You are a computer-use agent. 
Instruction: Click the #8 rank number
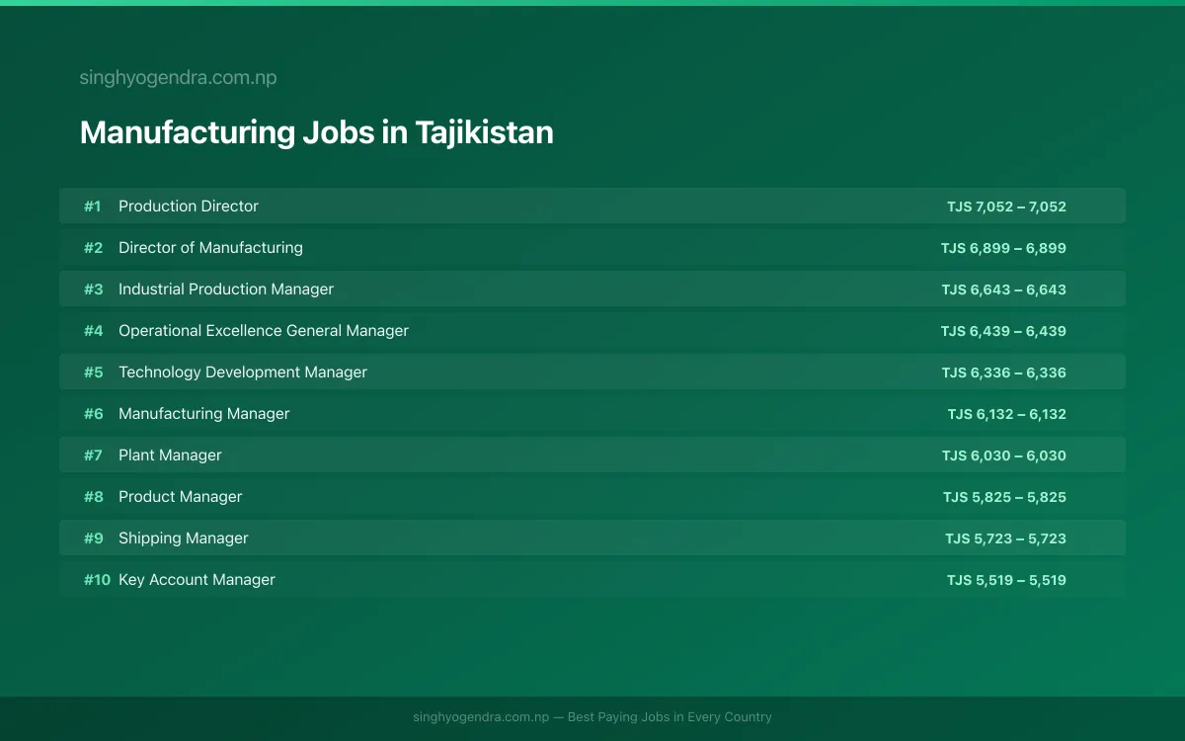pos(93,497)
